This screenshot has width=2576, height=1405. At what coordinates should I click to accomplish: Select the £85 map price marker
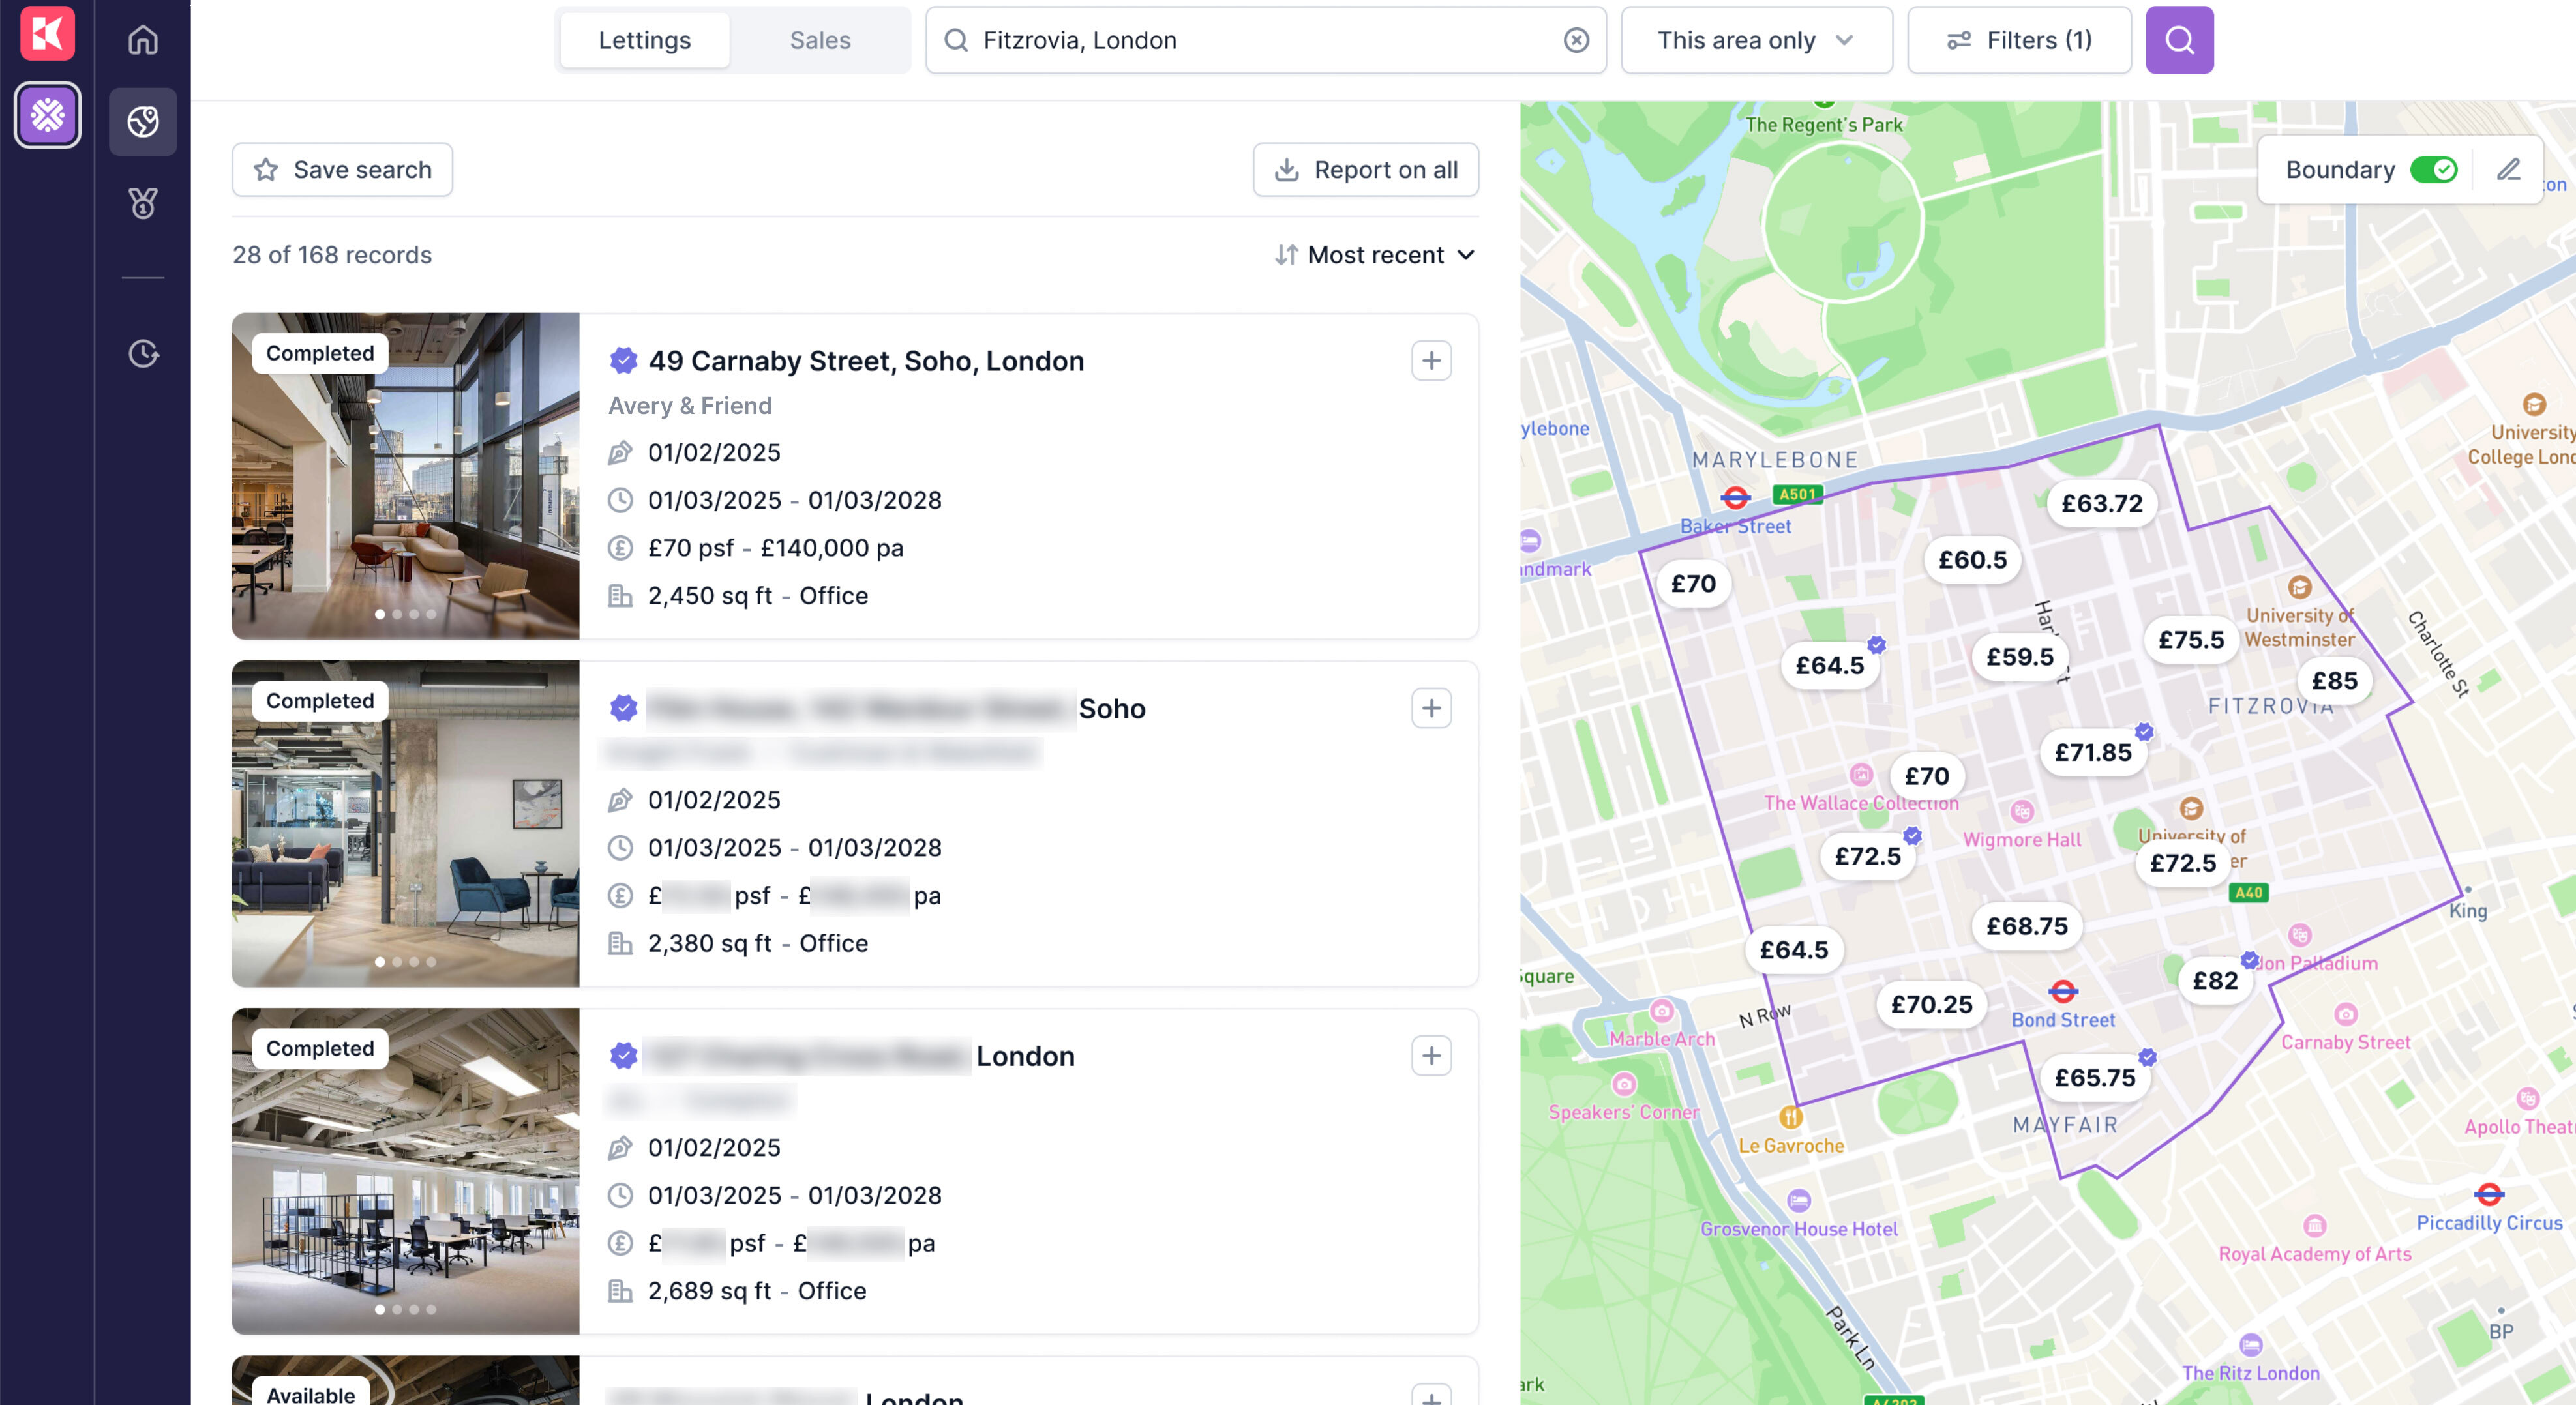(2334, 681)
